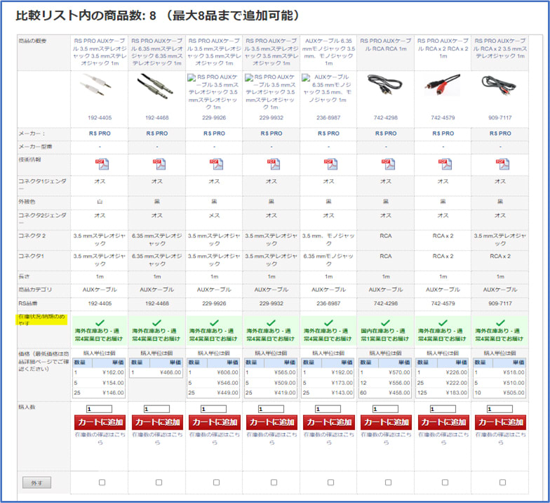
Task: Click the RCA cable image for 742-4298
Action: coord(384,86)
